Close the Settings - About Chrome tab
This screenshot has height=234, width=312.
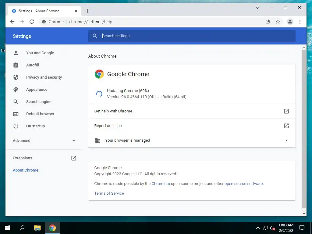click(x=76, y=11)
